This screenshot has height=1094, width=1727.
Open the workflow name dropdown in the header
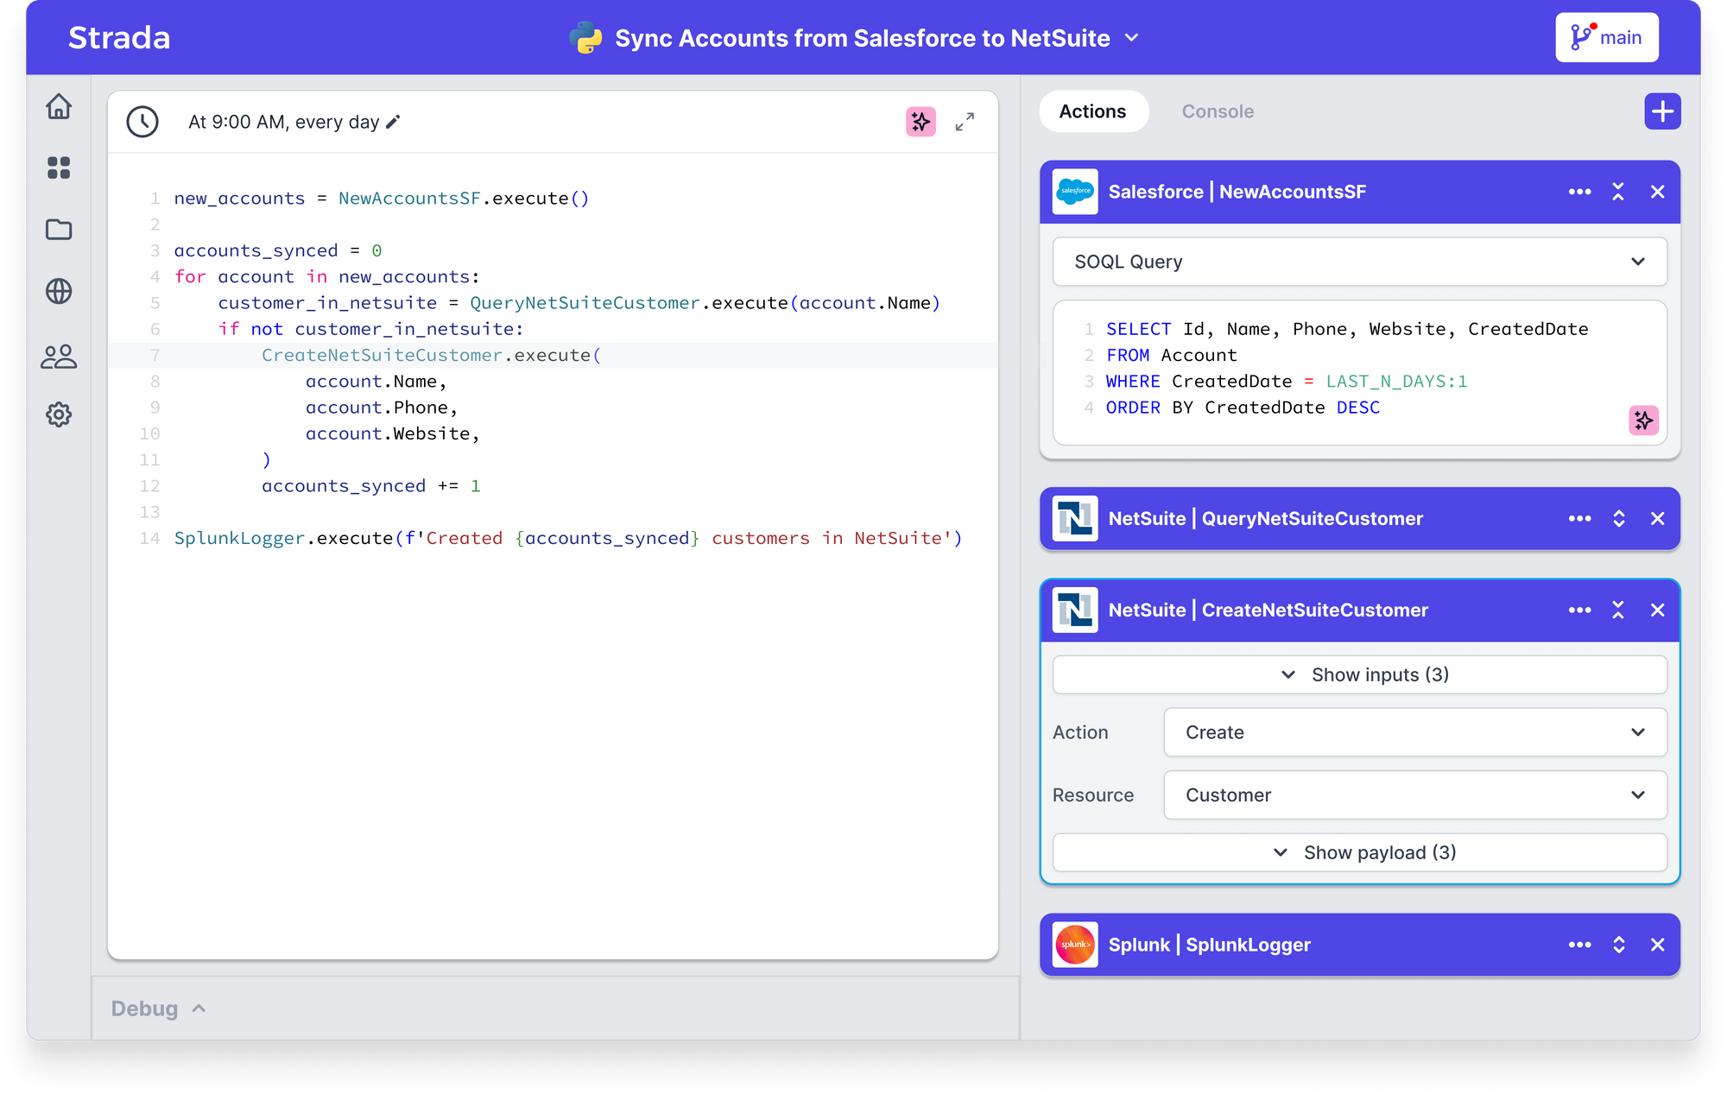(x=1132, y=37)
